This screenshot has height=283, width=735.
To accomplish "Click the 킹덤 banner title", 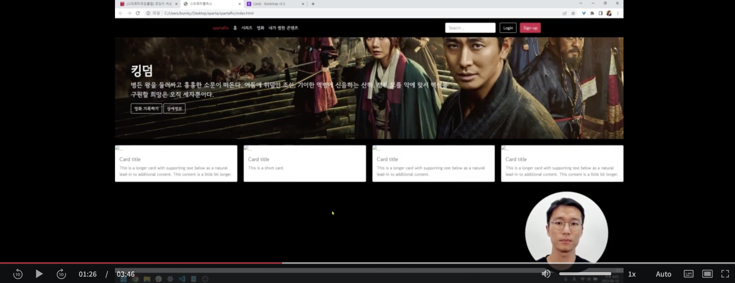I will pyautogui.click(x=142, y=71).
